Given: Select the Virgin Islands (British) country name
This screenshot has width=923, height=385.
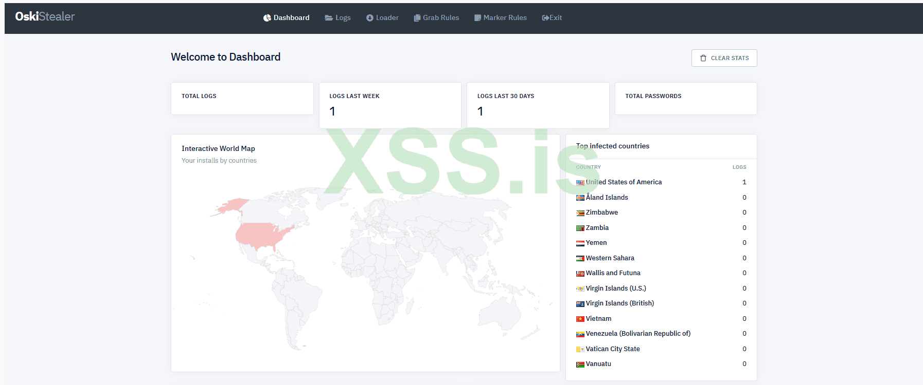Looking at the screenshot, I should tap(620, 303).
